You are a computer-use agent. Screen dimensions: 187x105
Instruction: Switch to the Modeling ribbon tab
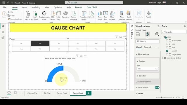pos(36,7)
